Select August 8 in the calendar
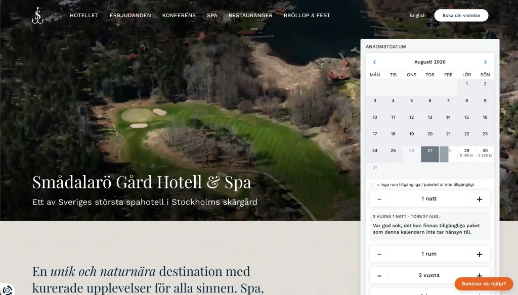 coord(466,104)
